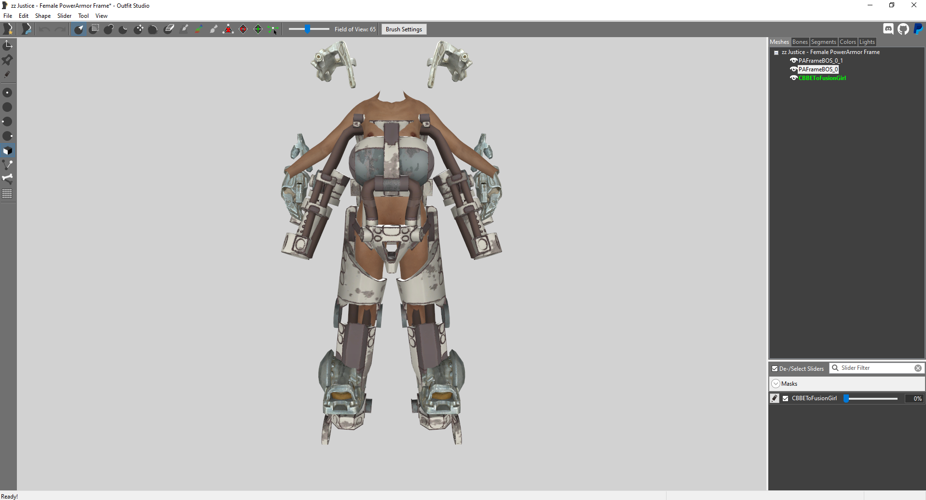Select the Smooth brush with jagged edge
The height and width of the screenshot is (500, 926).
[x=153, y=29]
